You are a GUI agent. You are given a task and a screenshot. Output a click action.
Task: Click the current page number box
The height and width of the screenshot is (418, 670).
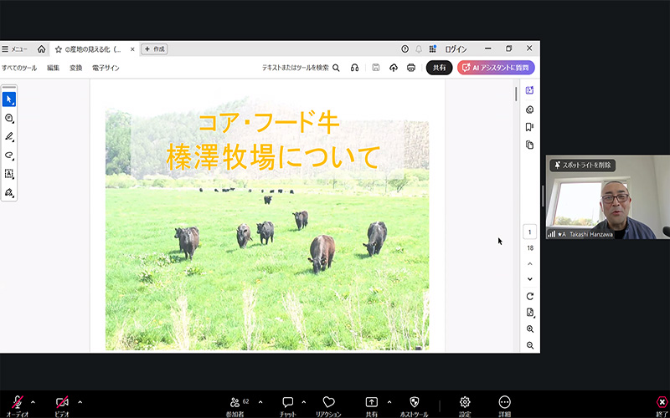tap(530, 232)
